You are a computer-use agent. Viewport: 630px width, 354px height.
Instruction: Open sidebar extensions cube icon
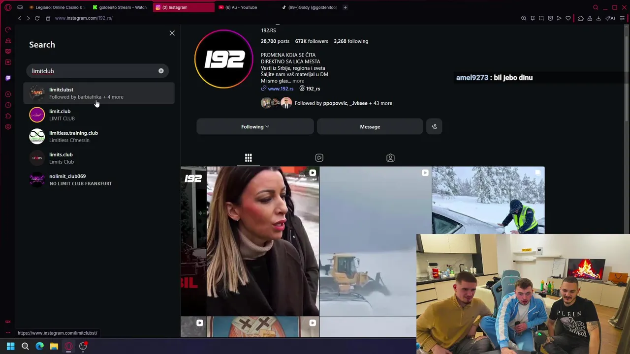(x=8, y=116)
